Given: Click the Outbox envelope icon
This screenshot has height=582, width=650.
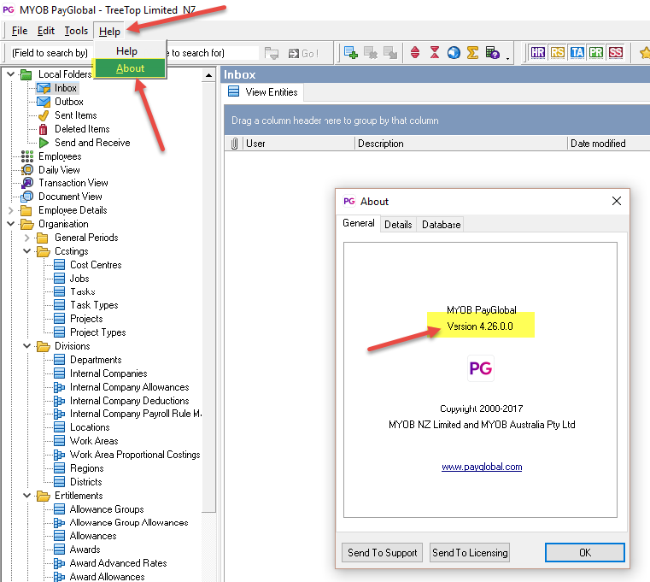Looking at the screenshot, I should [x=44, y=102].
